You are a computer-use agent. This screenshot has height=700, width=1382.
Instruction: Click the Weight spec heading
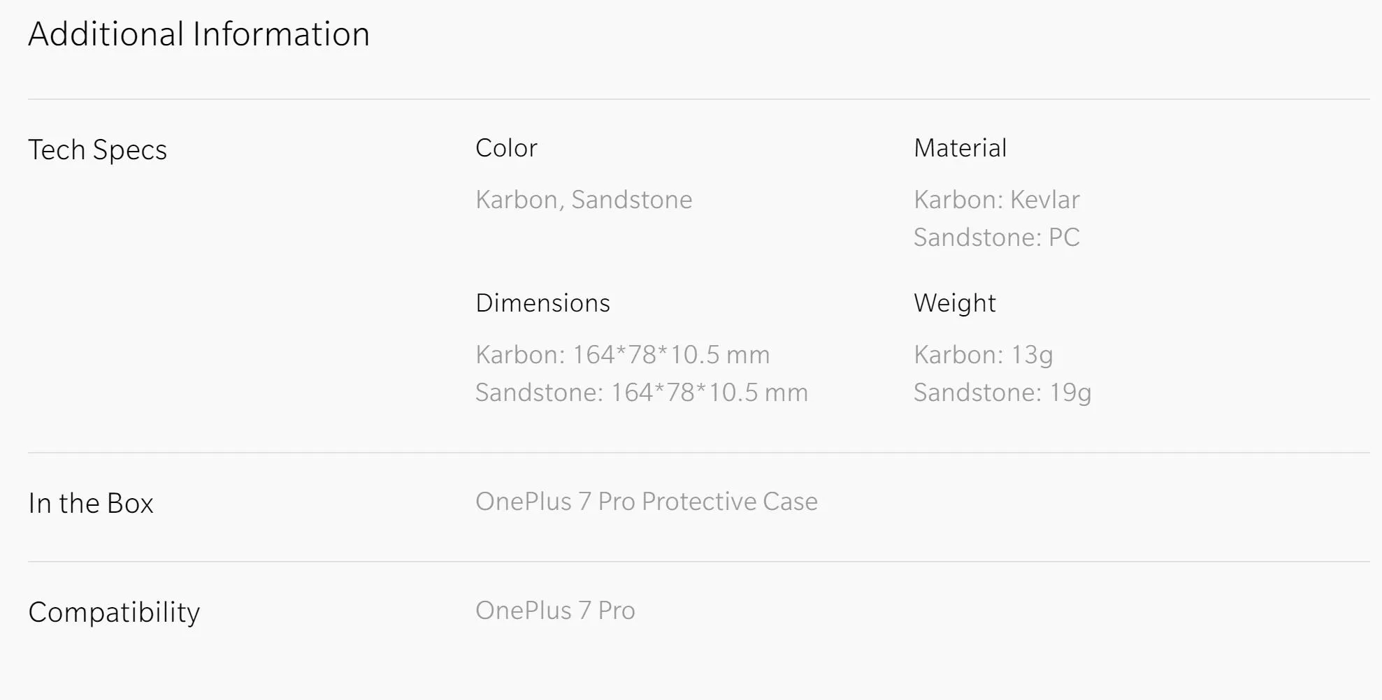[954, 303]
